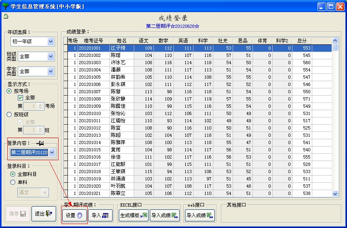
Task: Click the name cell 王敏琪
Action: [122, 172]
